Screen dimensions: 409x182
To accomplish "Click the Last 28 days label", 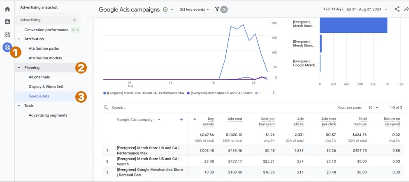I will tap(333, 9).
